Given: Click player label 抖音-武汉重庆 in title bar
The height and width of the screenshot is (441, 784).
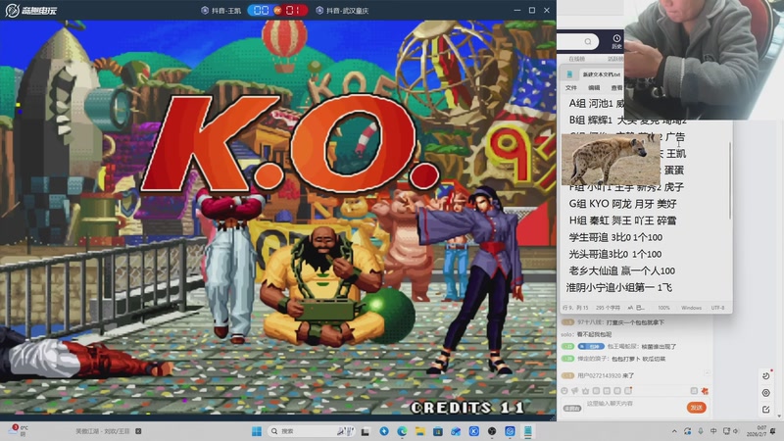Looking at the screenshot, I should tap(342, 10).
